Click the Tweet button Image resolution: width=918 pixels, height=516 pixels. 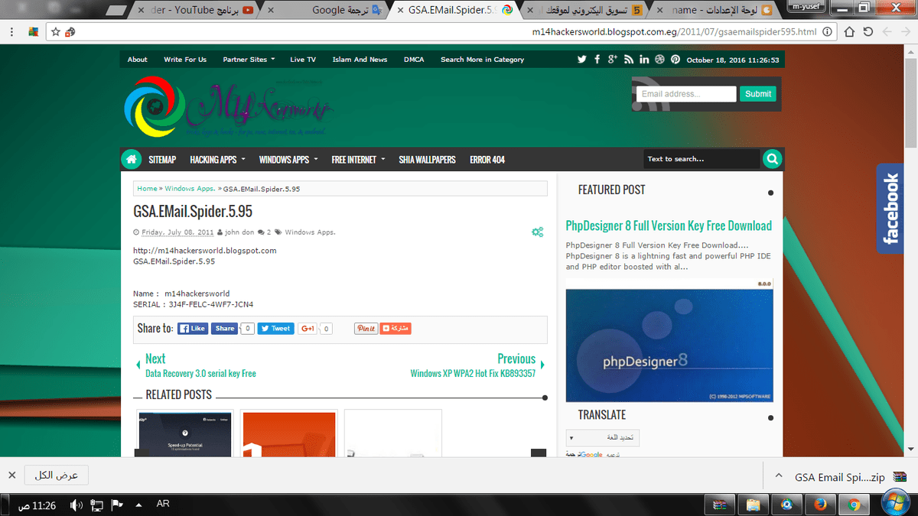tap(275, 328)
